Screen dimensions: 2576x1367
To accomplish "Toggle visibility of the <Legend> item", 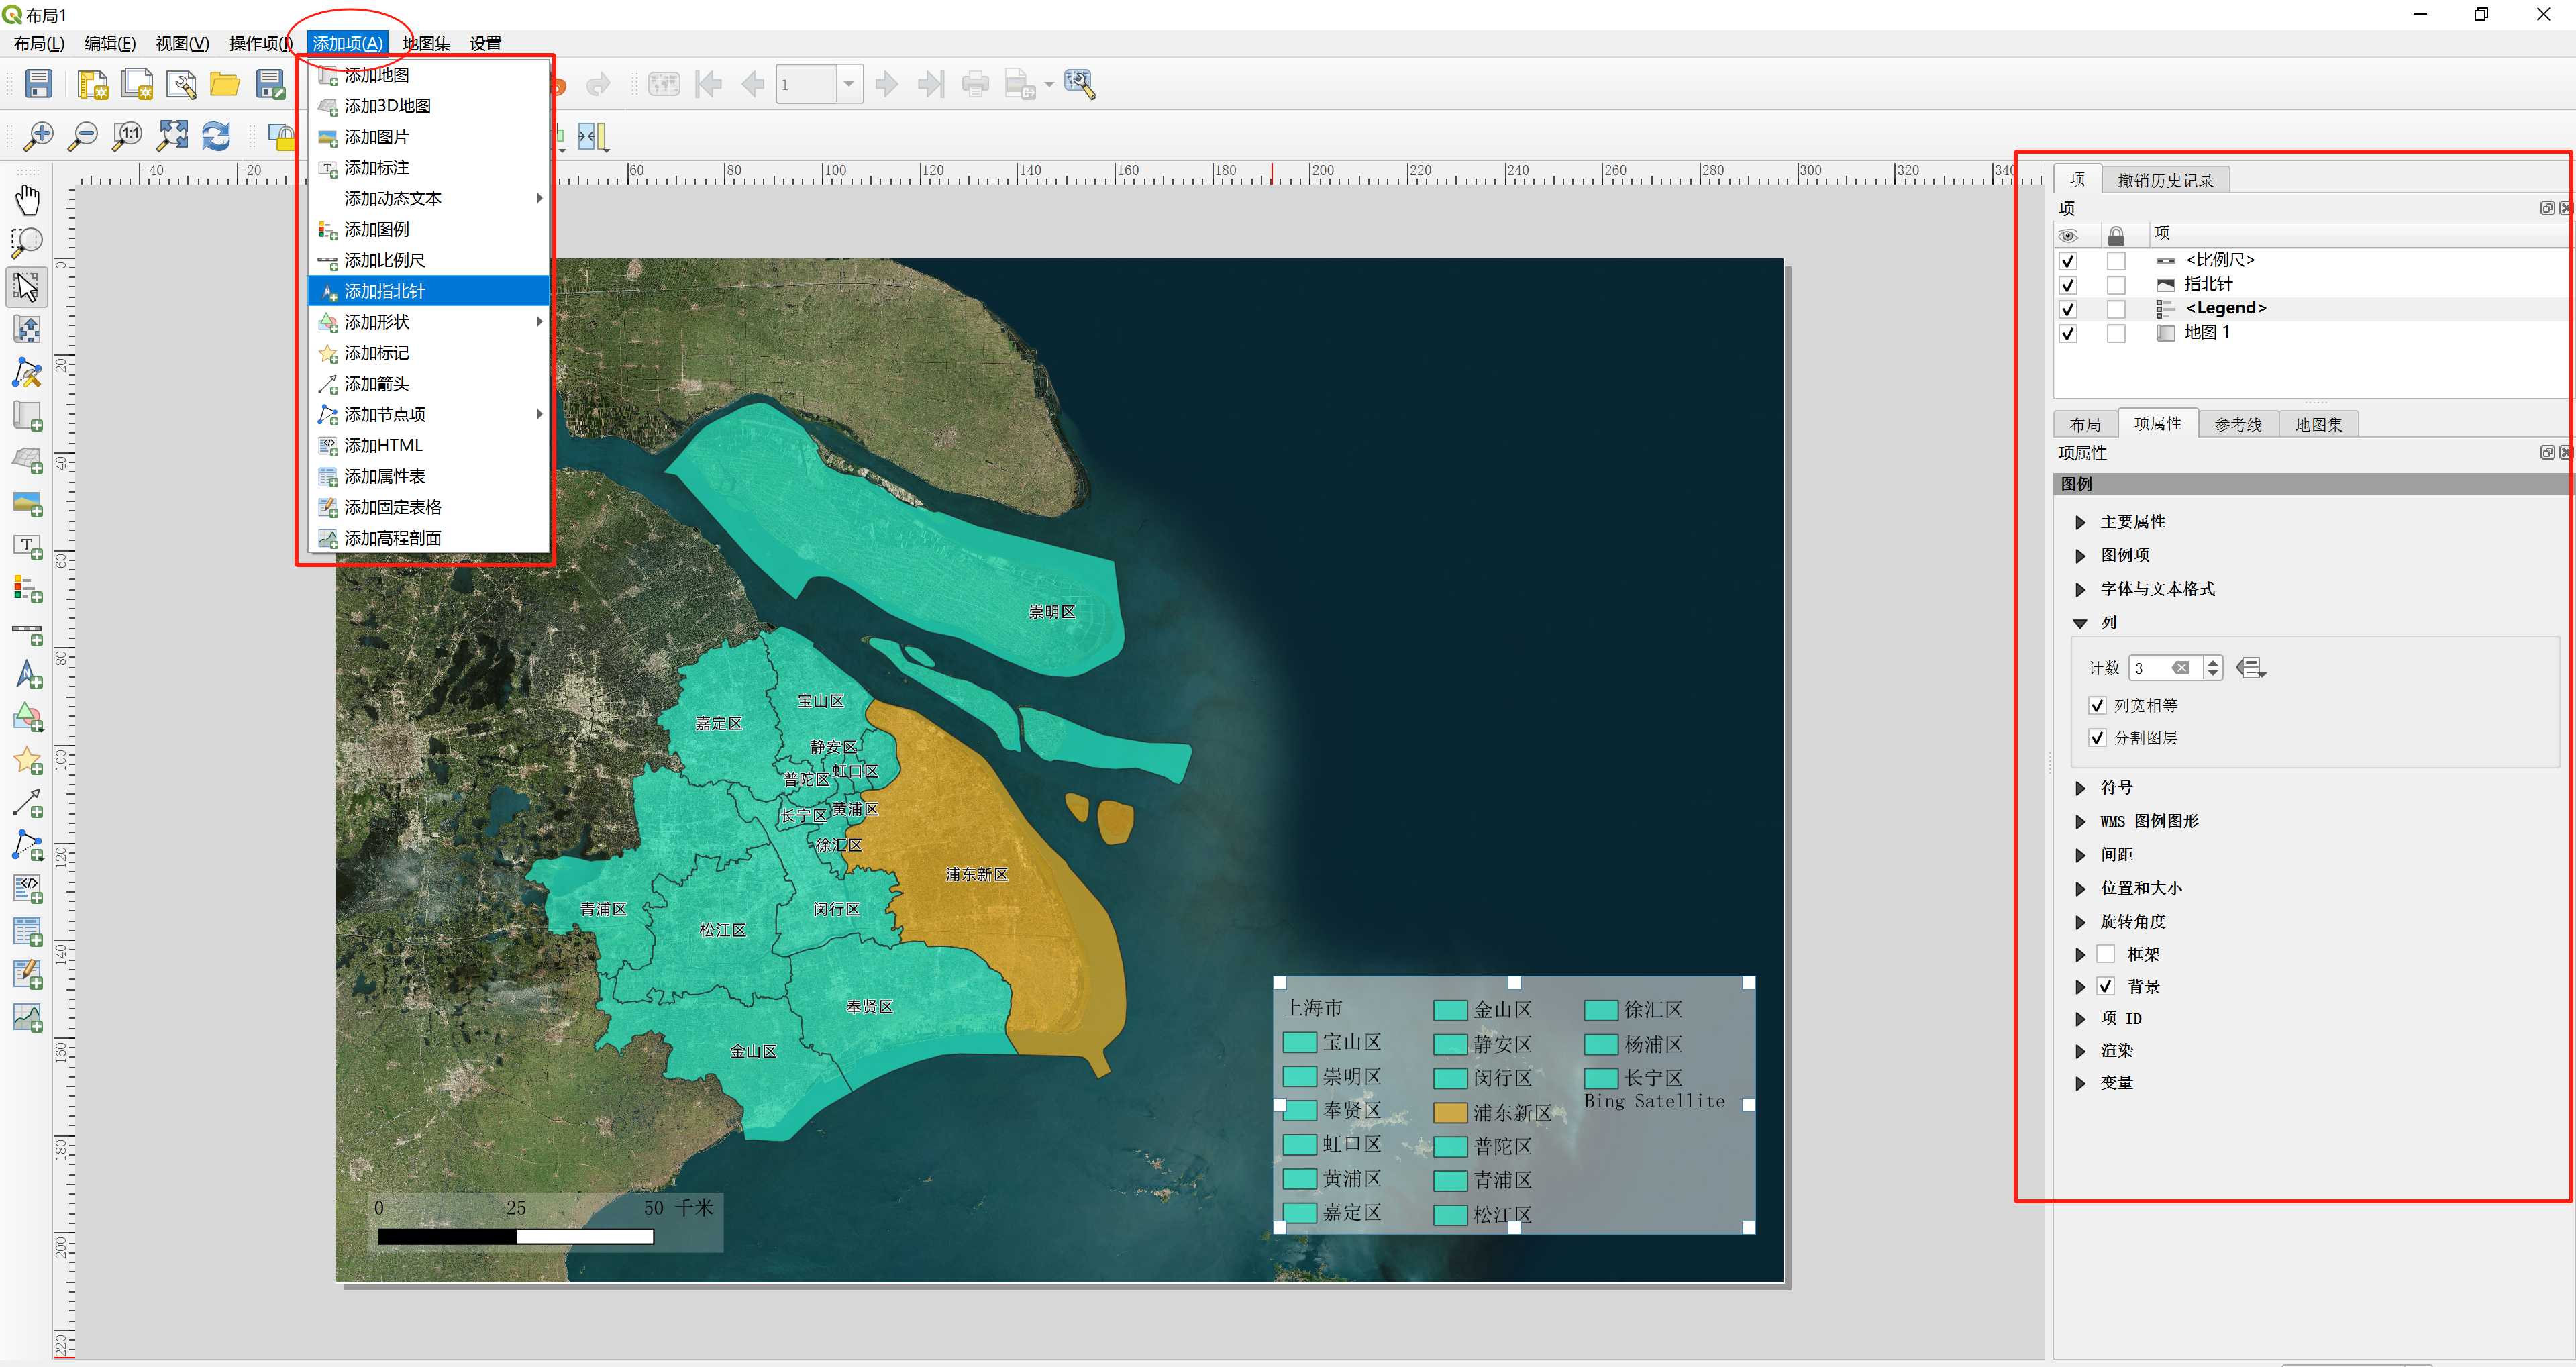I will pos(2068,309).
